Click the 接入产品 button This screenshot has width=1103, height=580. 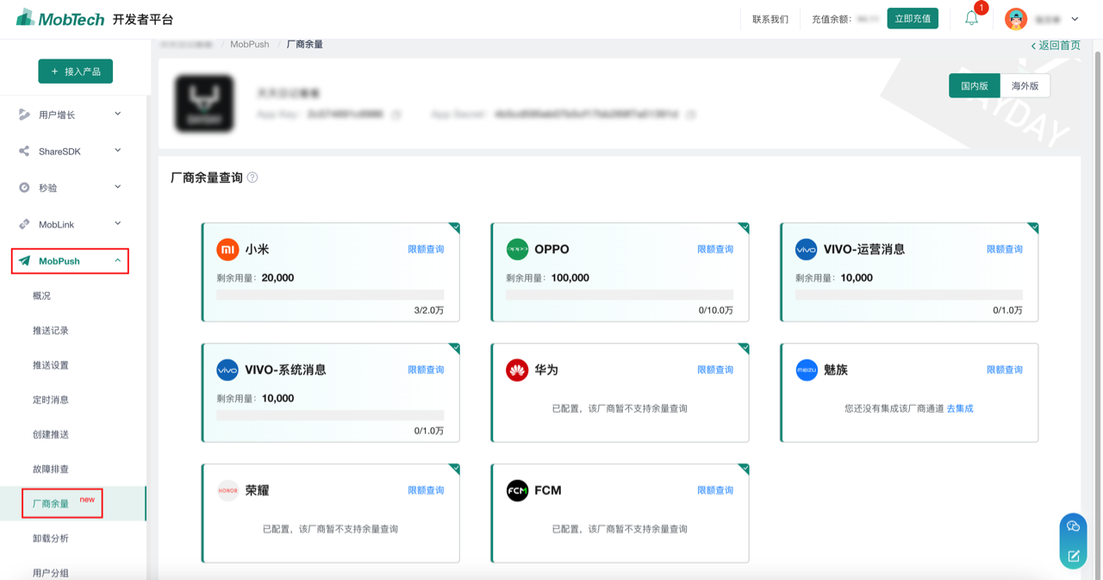point(75,72)
